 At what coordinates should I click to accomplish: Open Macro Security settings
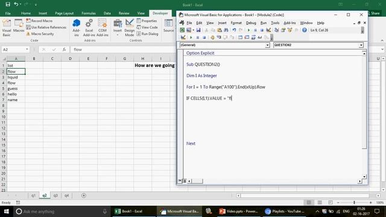coord(40,34)
